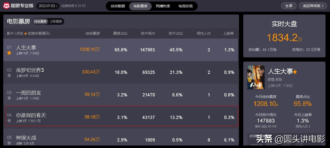Click the star icon on row 02 for 侏罗纪世界3
The height and width of the screenshot is (148, 330).
[x=9, y=76]
